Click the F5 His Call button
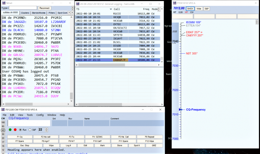 (123, 137)
